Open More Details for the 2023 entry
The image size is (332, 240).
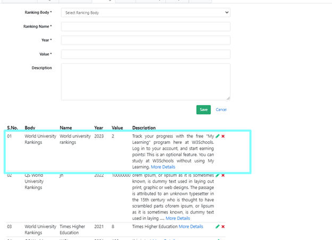coord(163,167)
